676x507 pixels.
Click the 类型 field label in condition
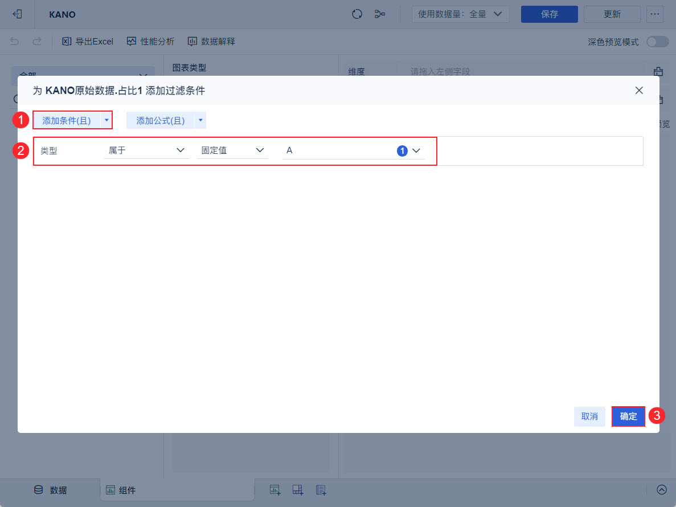(x=49, y=151)
